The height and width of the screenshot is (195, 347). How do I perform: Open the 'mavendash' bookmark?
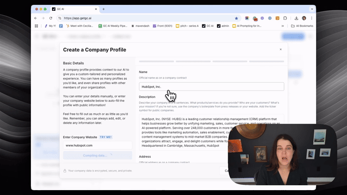point(140,26)
